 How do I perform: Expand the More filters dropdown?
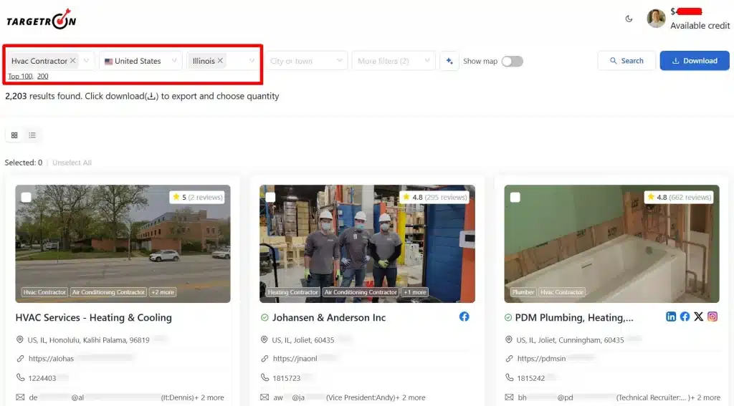point(393,61)
